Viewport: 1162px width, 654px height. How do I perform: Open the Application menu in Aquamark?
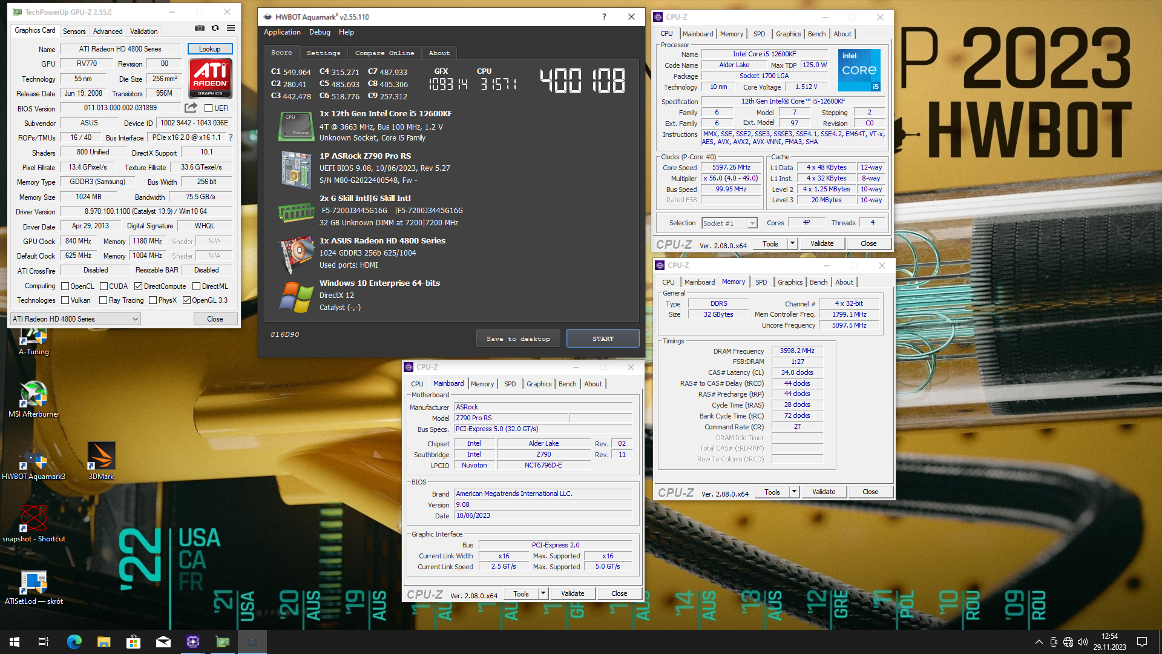(x=282, y=32)
